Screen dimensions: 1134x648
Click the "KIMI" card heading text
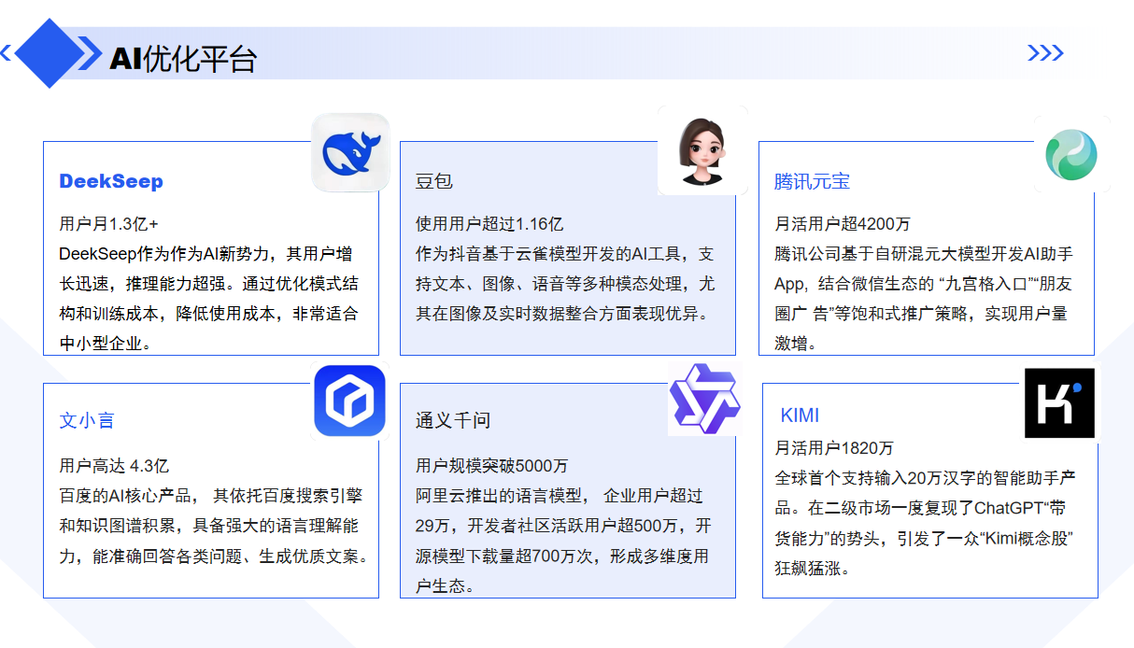[x=800, y=416]
